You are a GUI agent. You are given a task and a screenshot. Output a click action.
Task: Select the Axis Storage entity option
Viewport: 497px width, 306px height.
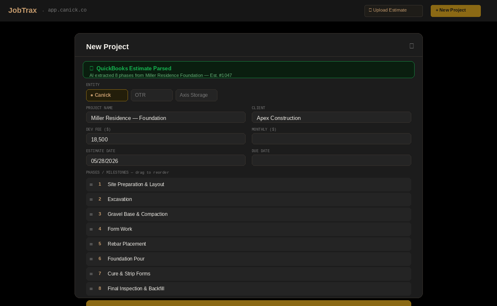(x=196, y=95)
